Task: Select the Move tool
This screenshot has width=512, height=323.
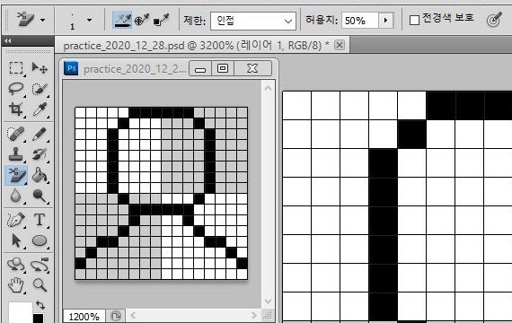Action: 40,68
